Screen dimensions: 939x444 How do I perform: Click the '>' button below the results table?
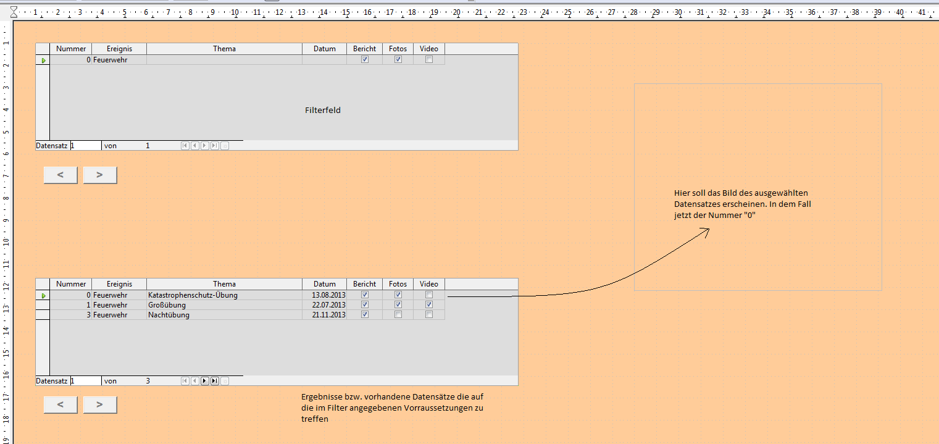point(100,404)
